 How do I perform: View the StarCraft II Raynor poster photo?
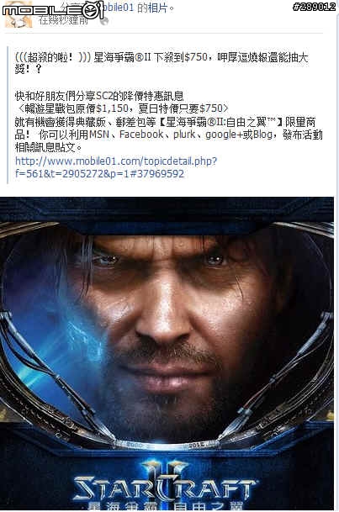(167, 354)
